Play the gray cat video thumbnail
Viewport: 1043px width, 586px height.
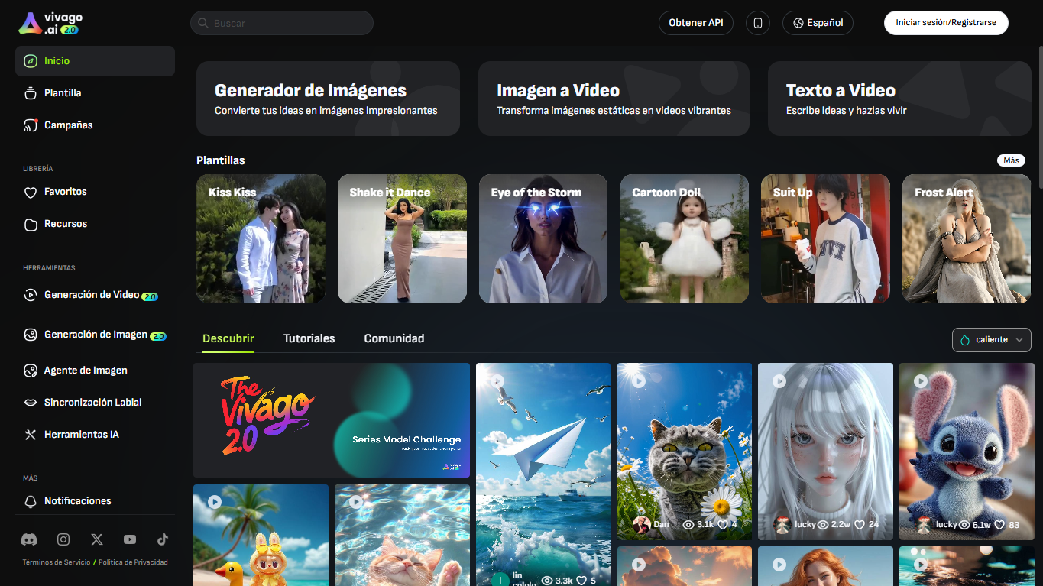[x=638, y=380]
